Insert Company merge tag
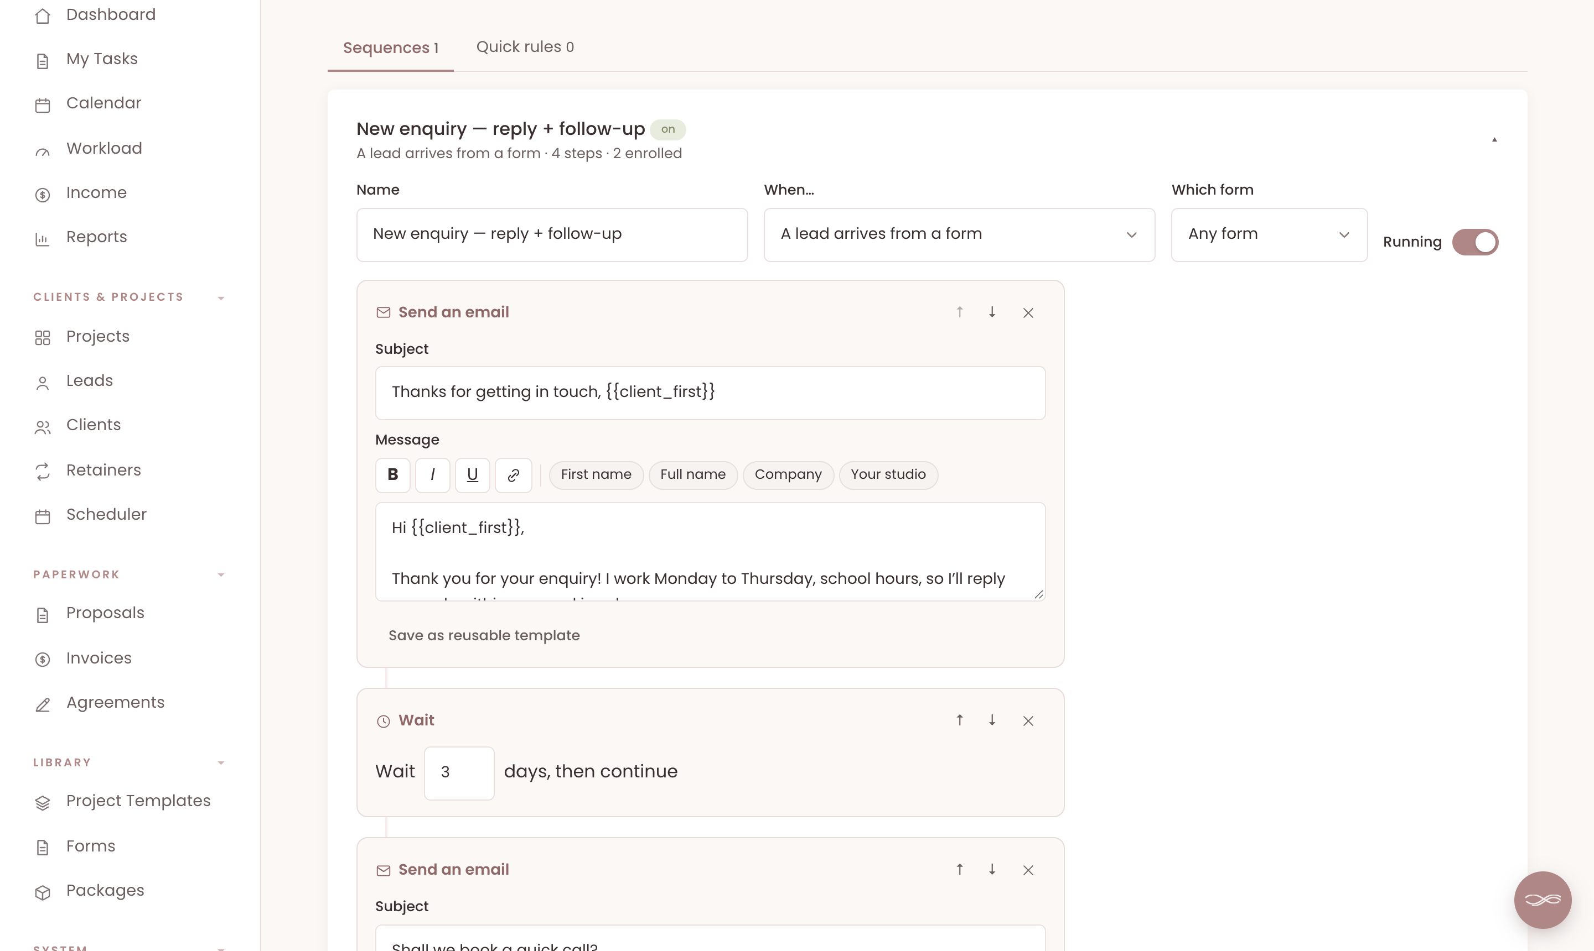This screenshot has width=1594, height=951. 788,475
